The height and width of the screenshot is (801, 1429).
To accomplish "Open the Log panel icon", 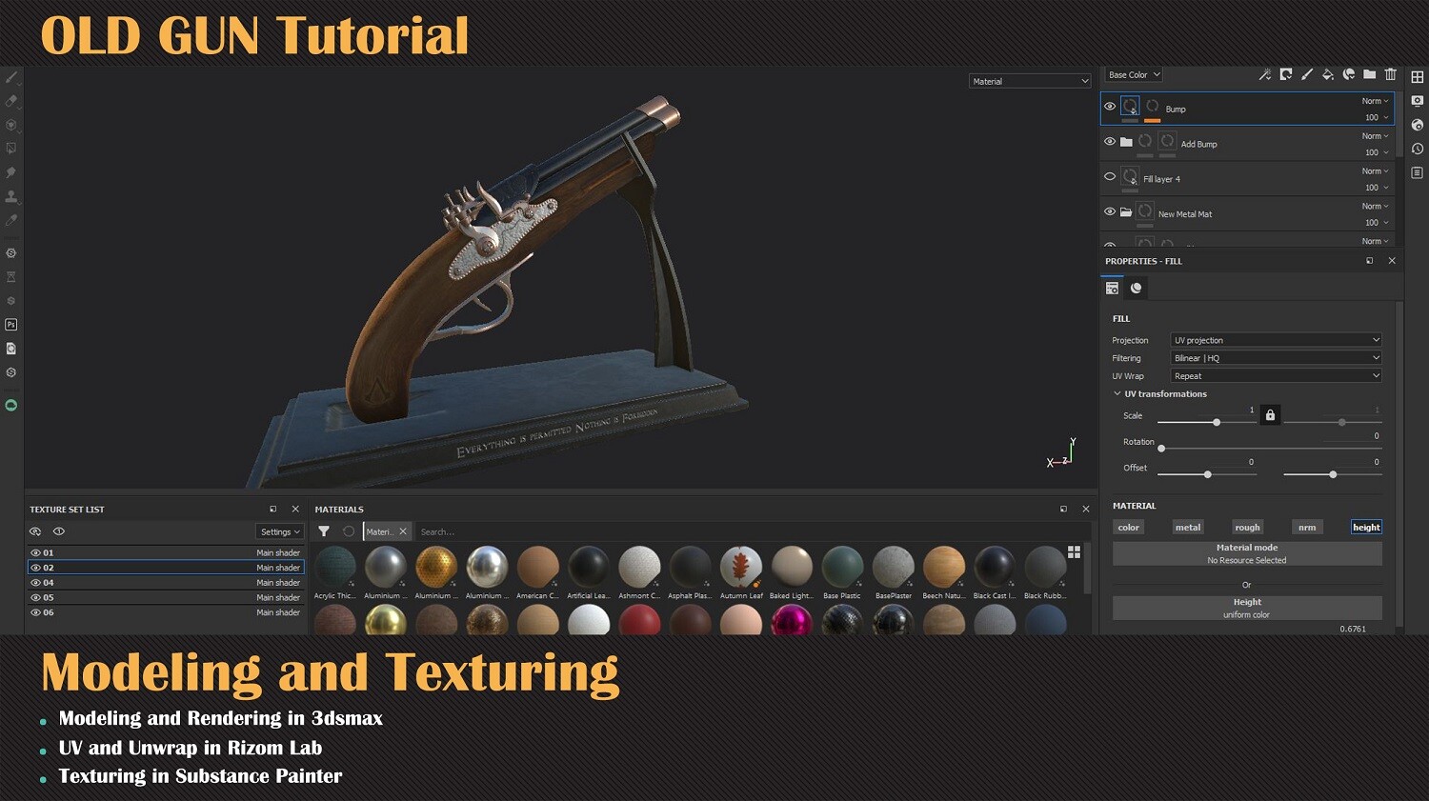I will click(x=1418, y=172).
